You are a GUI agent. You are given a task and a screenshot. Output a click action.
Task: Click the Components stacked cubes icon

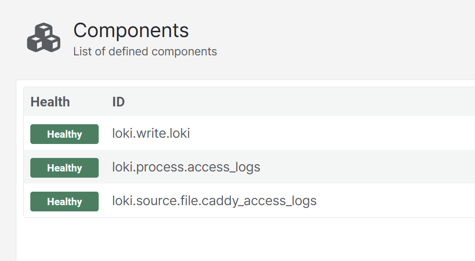[44, 38]
